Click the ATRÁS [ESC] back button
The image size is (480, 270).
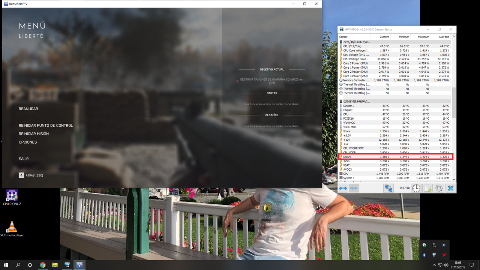[x=31, y=175]
